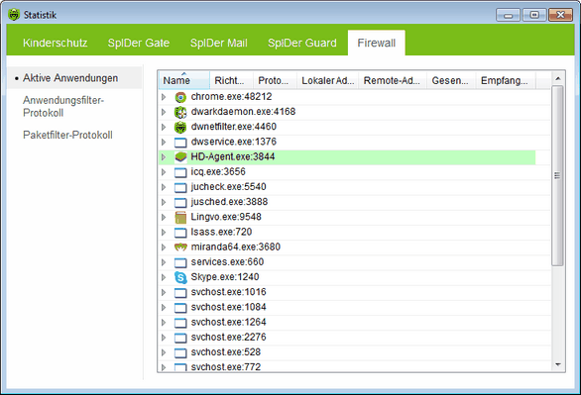Click the dwnetfilter.exe spider icon
Image resolution: width=581 pixels, height=395 pixels.
click(180, 128)
